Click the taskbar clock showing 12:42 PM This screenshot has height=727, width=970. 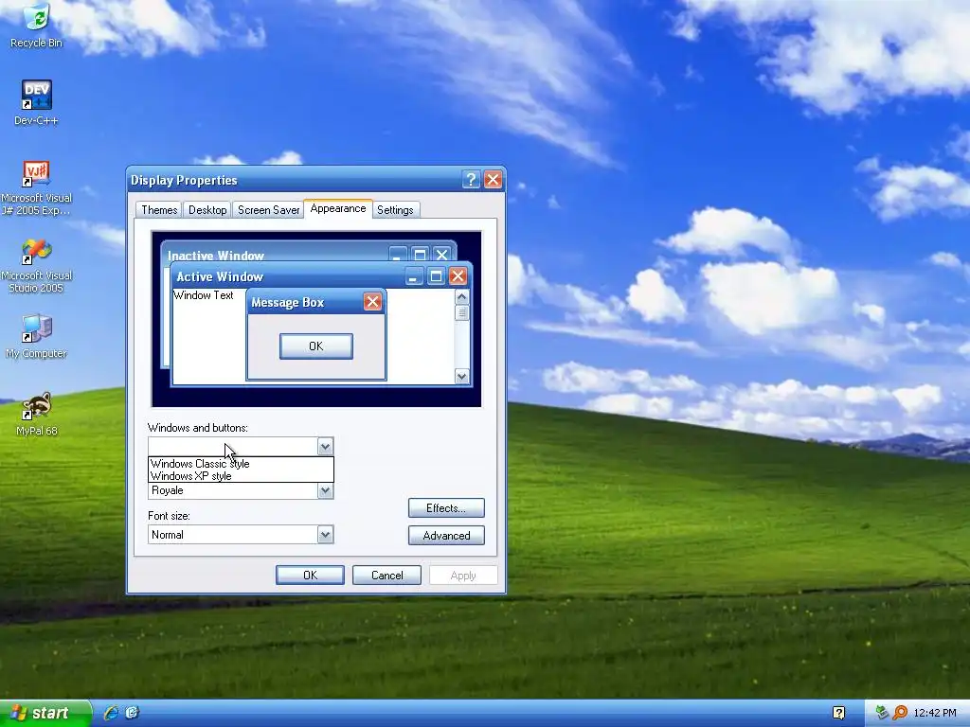[x=935, y=713]
